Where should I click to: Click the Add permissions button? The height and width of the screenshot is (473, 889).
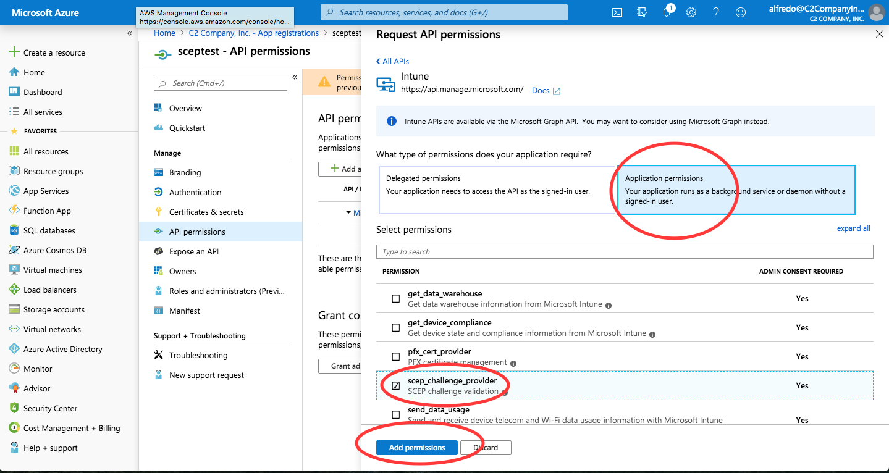[x=417, y=448]
